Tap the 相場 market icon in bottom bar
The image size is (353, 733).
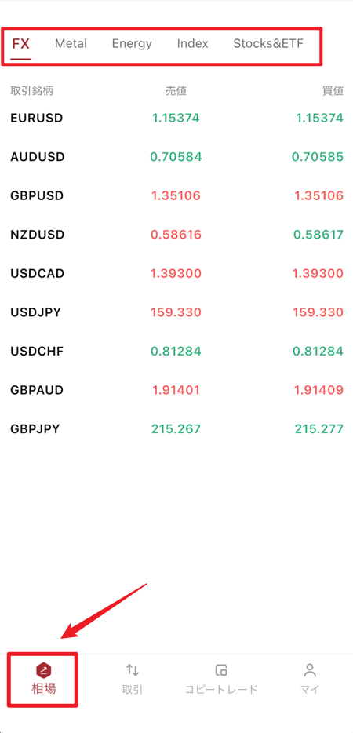coord(44,671)
